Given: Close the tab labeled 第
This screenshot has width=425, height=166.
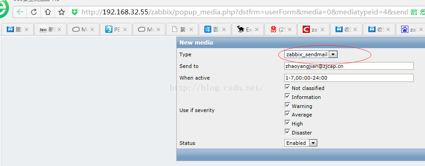Looking at the screenshot, I should pyautogui.click(x=191, y=30).
